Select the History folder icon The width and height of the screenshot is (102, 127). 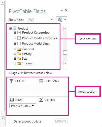click(x=19, y=54)
